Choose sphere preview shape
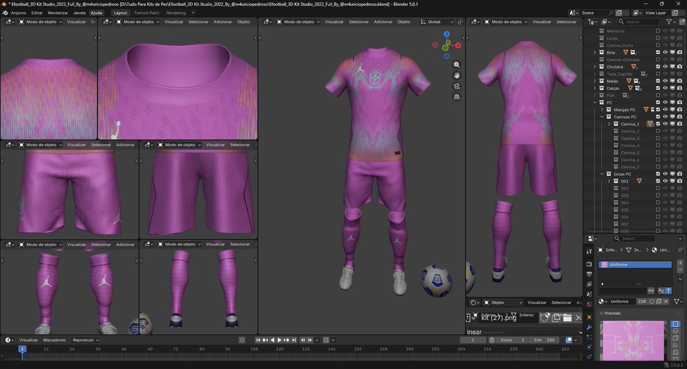The width and height of the screenshot is (687, 369). 676,331
